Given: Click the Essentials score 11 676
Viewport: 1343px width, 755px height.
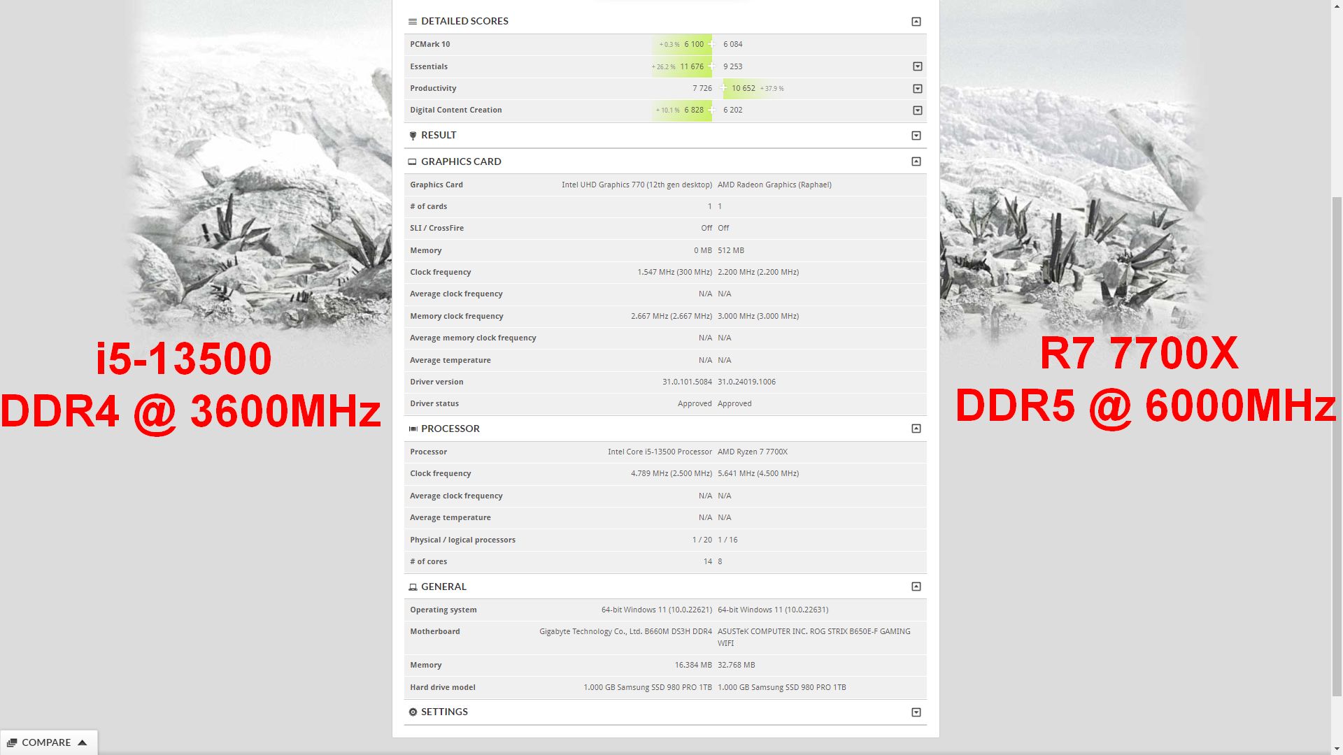Looking at the screenshot, I should [x=692, y=66].
